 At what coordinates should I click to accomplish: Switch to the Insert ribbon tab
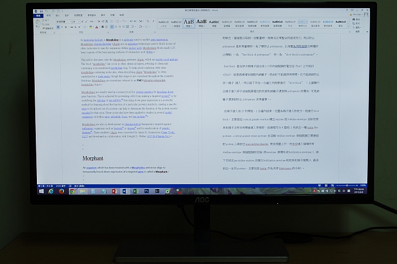[x=58, y=15]
